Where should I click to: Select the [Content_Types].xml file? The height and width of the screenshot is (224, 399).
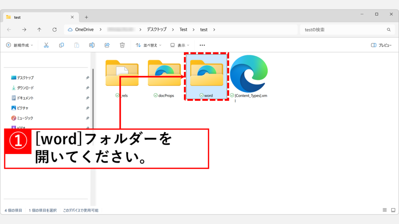(x=249, y=79)
